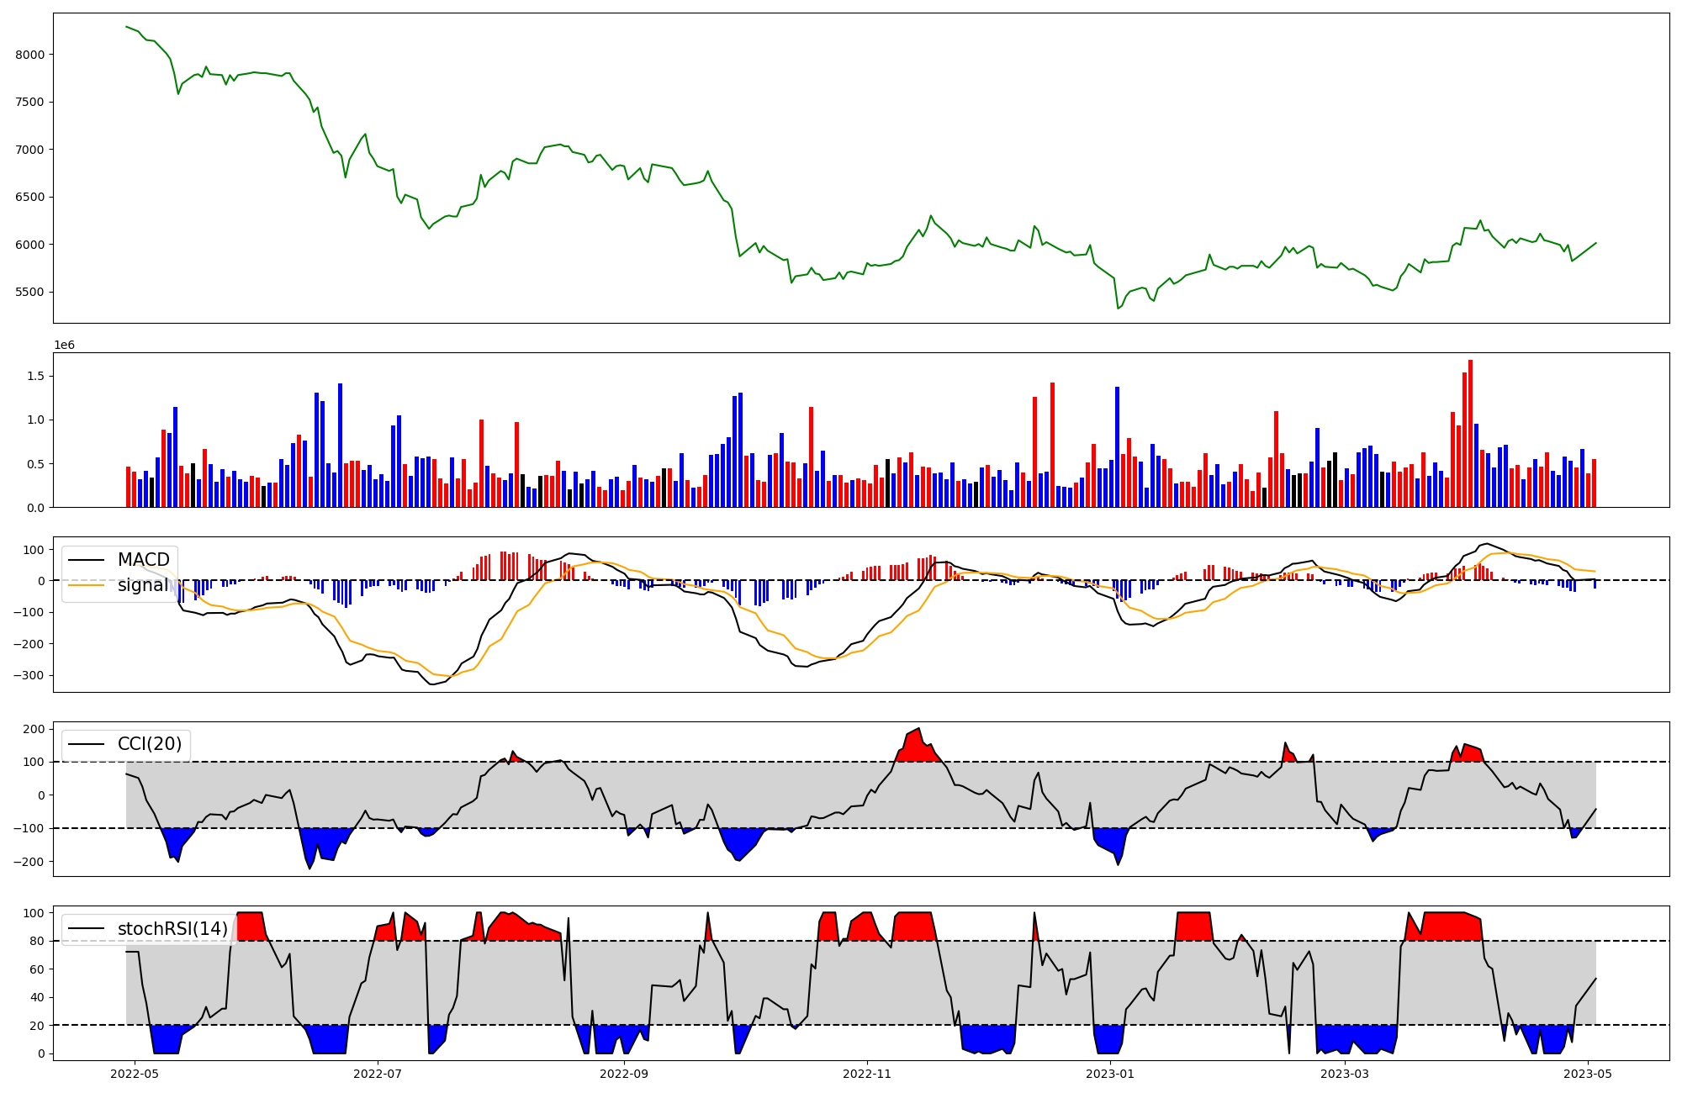Image resolution: width=1682 pixels, height=1093 pixels.
Task: Click the 5500 price axis label
Action: [x=29, y=293]
